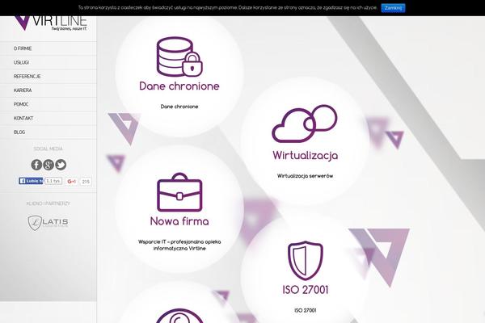Image resolution: width=485 pixels, height=323 pixels.
Task: Visit the Facebook social media icon
Action: coord(36,165)
